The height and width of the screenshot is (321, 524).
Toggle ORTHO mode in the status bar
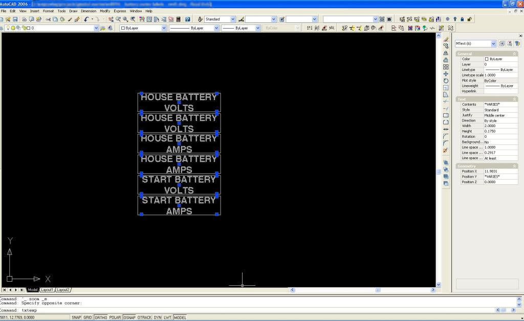click(x=101, y=317)
